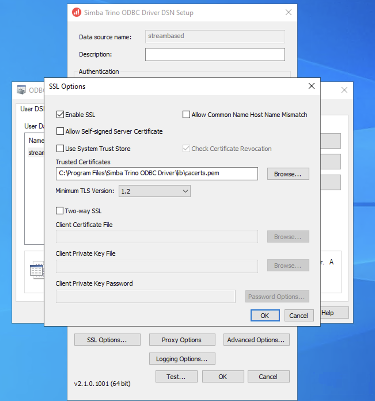Click the Client Certificate File field

click(x=157, y=237)
